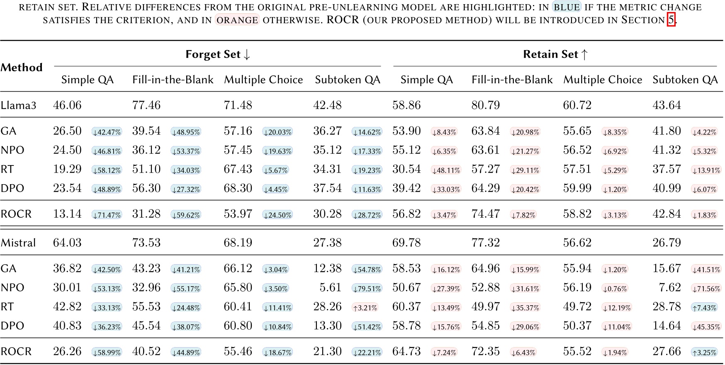Select the Retain Set column group header
The image size is (725, 365).
pos(555,54)
